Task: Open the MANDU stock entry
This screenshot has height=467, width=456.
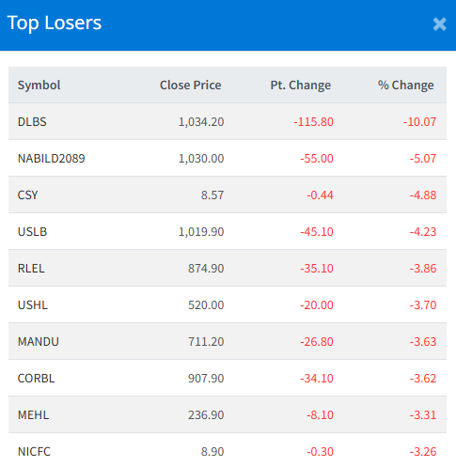Action: coord(39,342)
